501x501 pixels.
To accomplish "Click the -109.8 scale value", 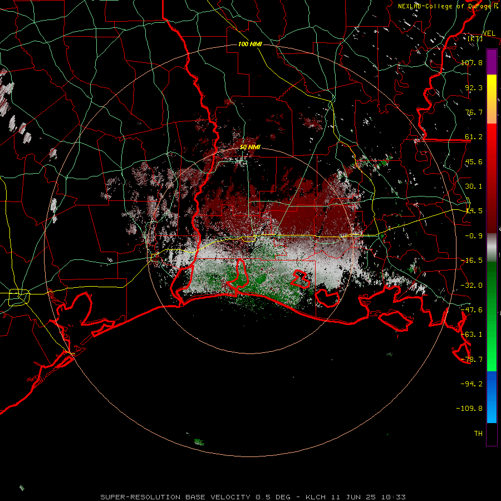I will (469, 409).
